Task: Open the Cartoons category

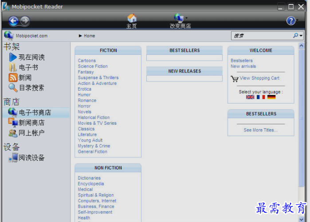Action: (x=87, y=61)
